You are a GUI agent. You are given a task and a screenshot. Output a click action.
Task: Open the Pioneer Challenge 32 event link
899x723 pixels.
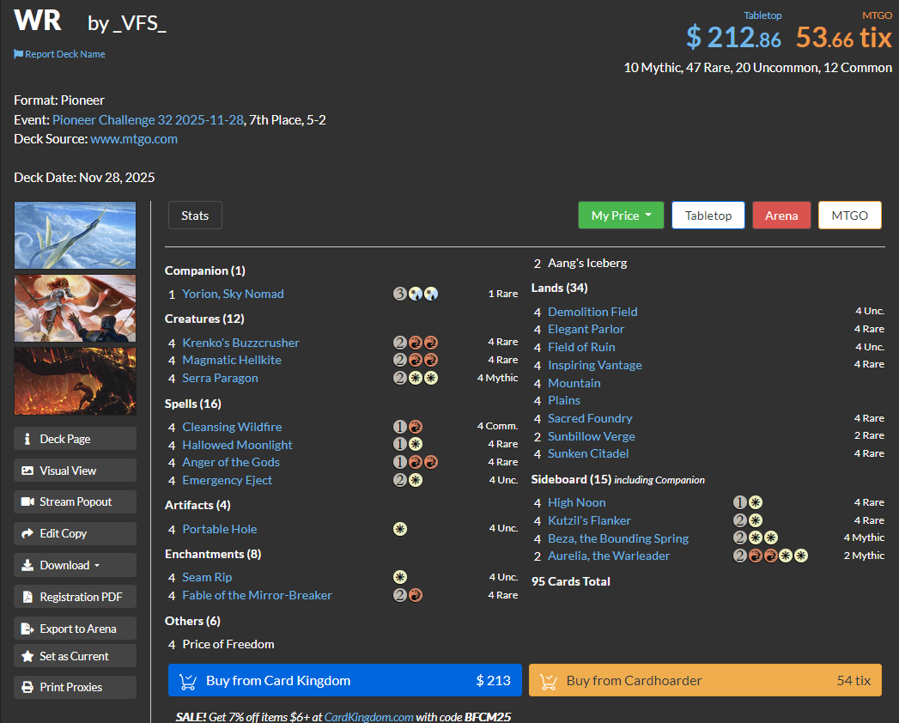tap(148, 120)
